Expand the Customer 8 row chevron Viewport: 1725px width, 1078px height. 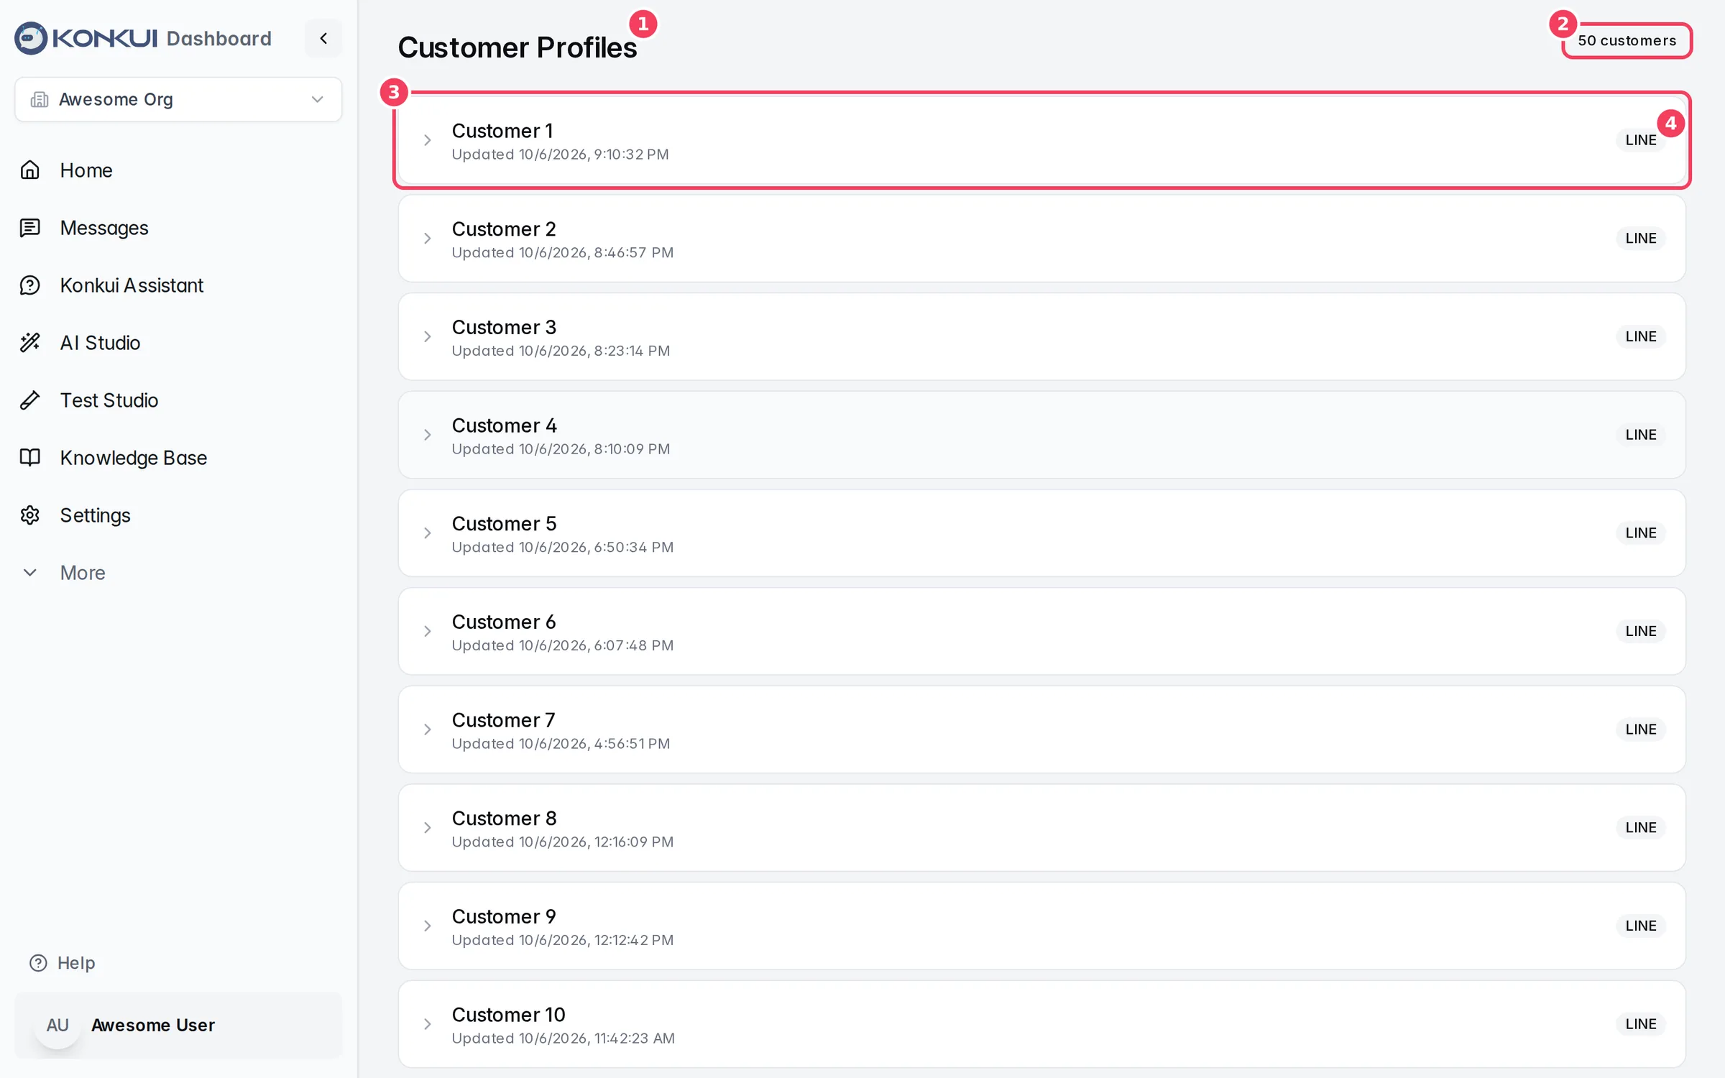[x=427, y=828]
